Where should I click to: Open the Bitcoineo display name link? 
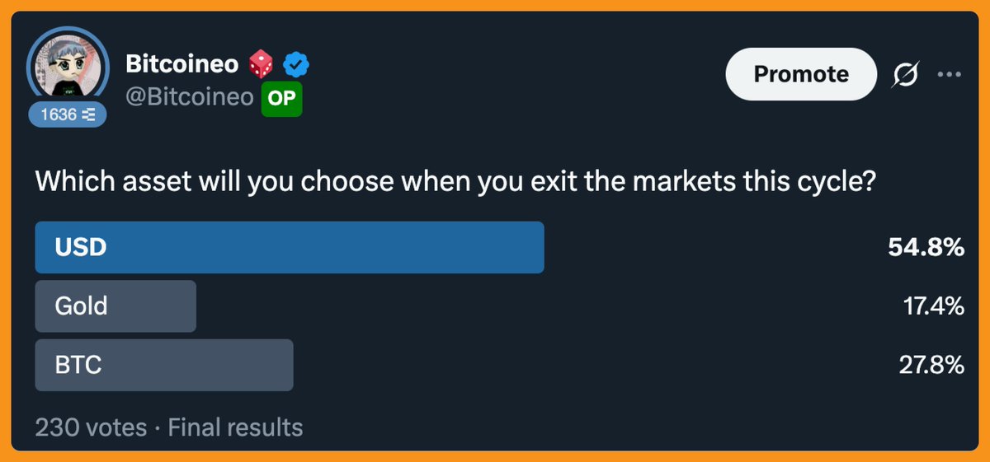pos(182,63)
